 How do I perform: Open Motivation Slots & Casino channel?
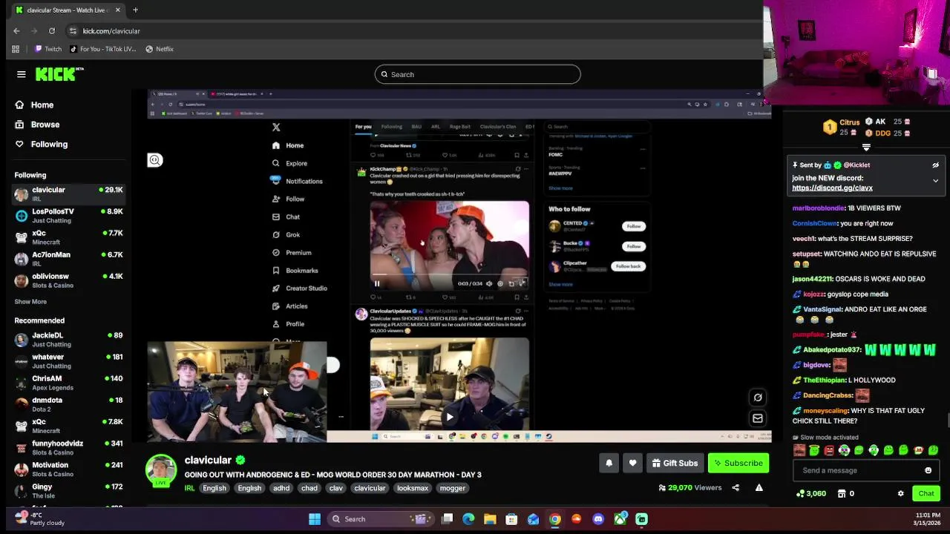click(x=68, y=469)
